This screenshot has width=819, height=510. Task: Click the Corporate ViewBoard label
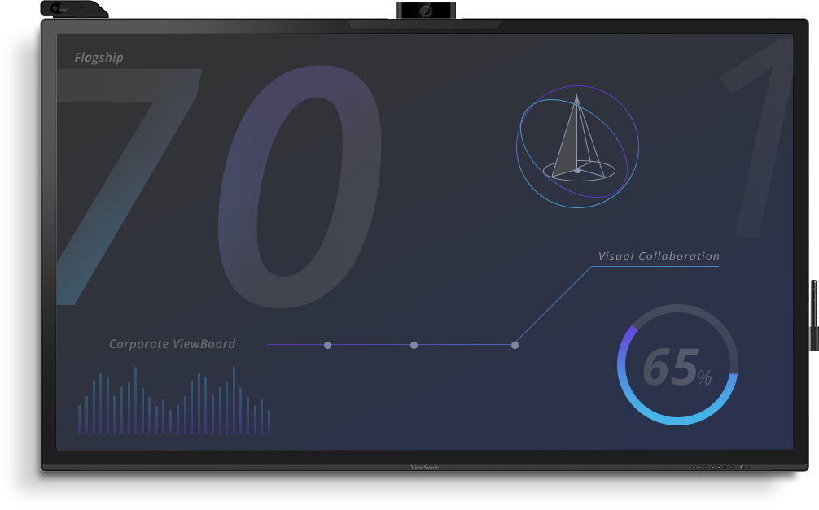pyautogui.click(x=172, y=344)
